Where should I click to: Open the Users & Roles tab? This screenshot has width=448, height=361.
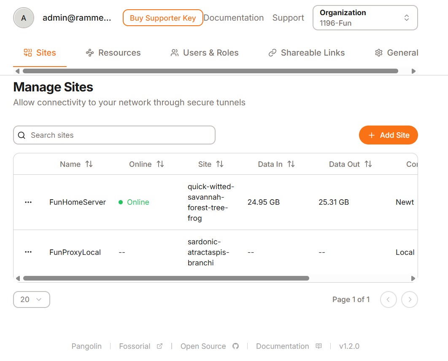point(205,53)
